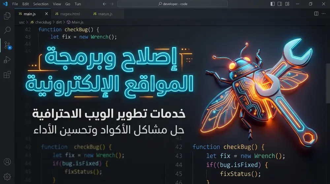Click the magnifier icon inside the search box

coord(160,4)
